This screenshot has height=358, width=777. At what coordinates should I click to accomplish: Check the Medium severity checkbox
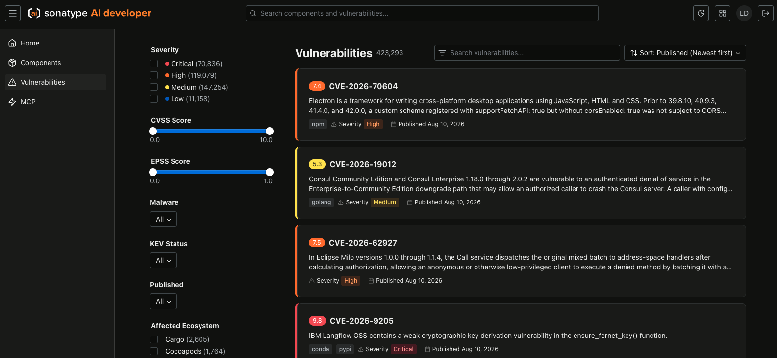click(154, 87)
